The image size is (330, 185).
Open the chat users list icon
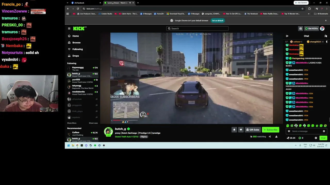(326, 36)
